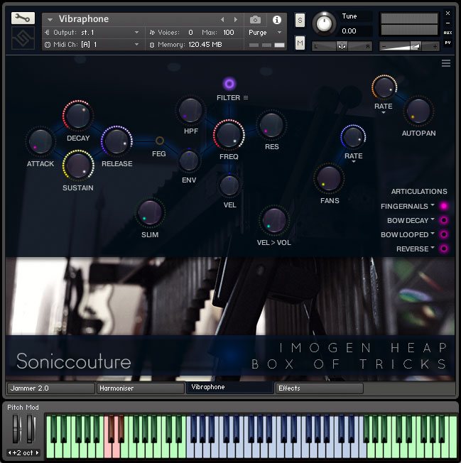Toggle the FILTER on/off purple ring
Image resolution: width=461 pixels, height=463 pixels.
pos(229,84)
